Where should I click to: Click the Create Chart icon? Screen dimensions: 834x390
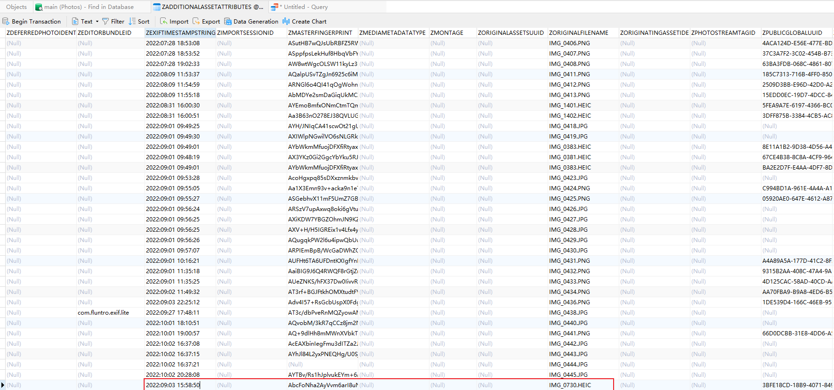(x=286, y=21)
